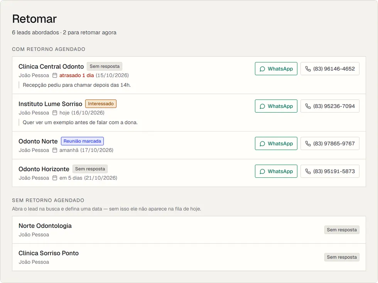Open WhatsApp for Odonto Horizonte
The image size is (378, 283).
276,171
